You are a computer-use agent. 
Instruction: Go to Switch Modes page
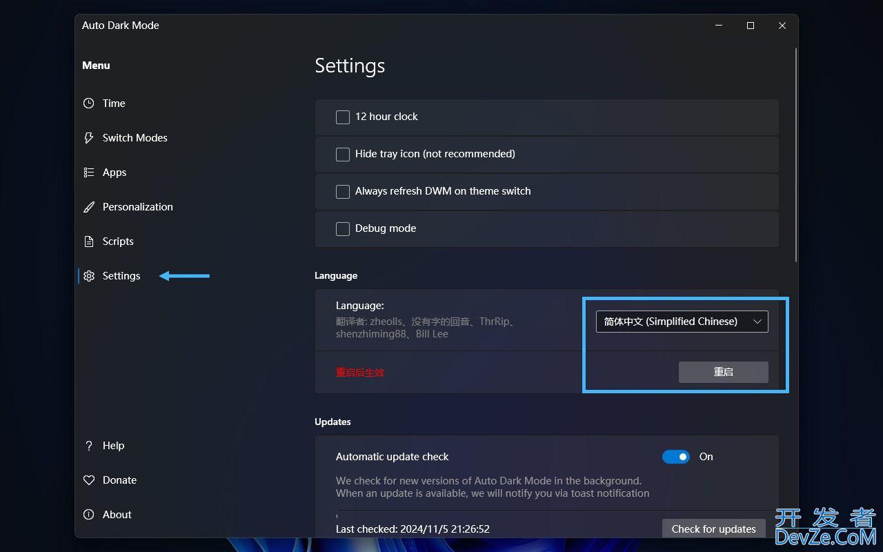pyautogui.click(x=135, y=138)
